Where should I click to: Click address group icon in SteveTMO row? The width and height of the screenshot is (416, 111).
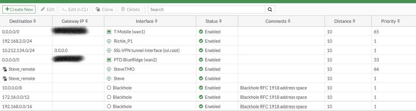coord(4,69)
